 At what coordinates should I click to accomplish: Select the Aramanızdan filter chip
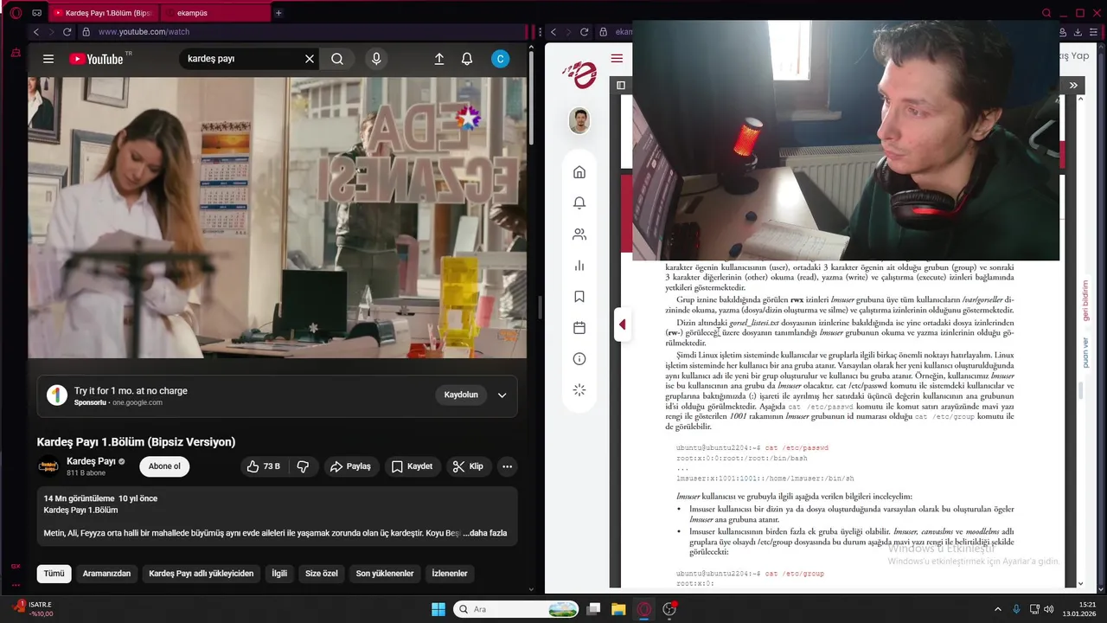[x=106, y=574]
